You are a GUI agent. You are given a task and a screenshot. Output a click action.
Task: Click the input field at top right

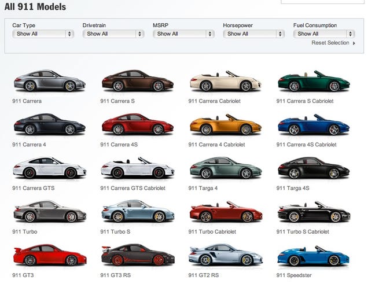click(323, 2)
